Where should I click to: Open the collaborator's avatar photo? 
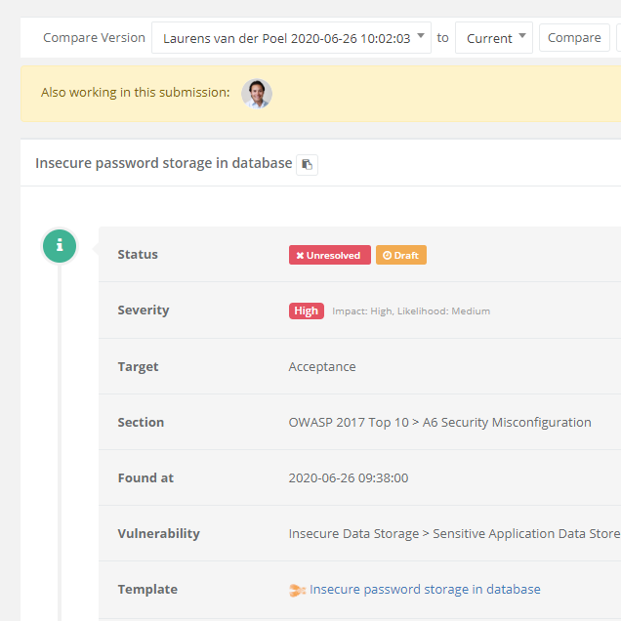257,94
